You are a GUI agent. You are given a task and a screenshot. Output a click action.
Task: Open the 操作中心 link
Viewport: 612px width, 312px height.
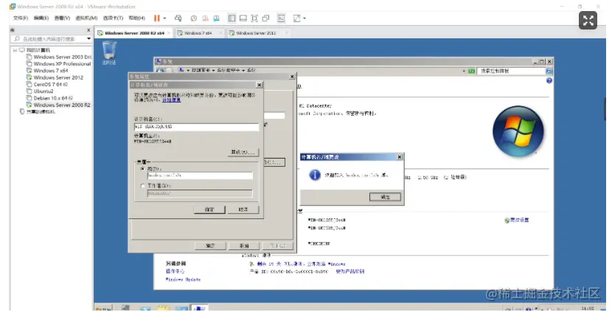point(175,271)
